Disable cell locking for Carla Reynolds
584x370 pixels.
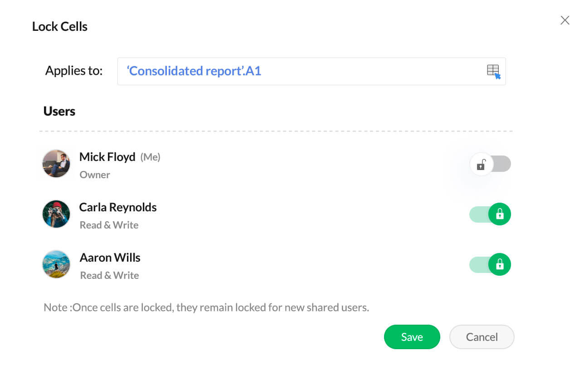coord(490,214)
